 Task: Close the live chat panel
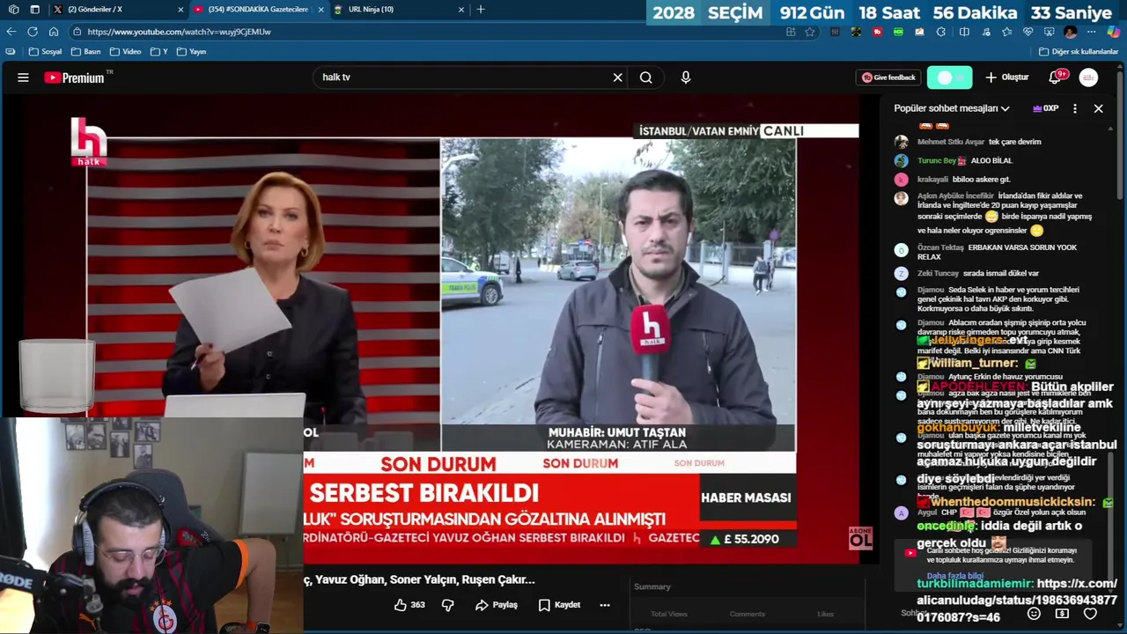[1098, 108]
